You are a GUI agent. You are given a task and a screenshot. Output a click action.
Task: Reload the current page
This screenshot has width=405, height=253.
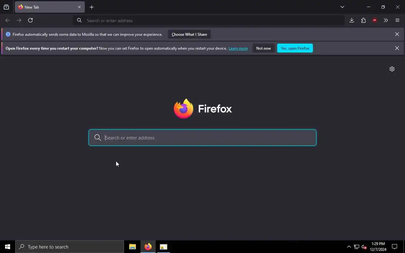(x=30, y=20)
